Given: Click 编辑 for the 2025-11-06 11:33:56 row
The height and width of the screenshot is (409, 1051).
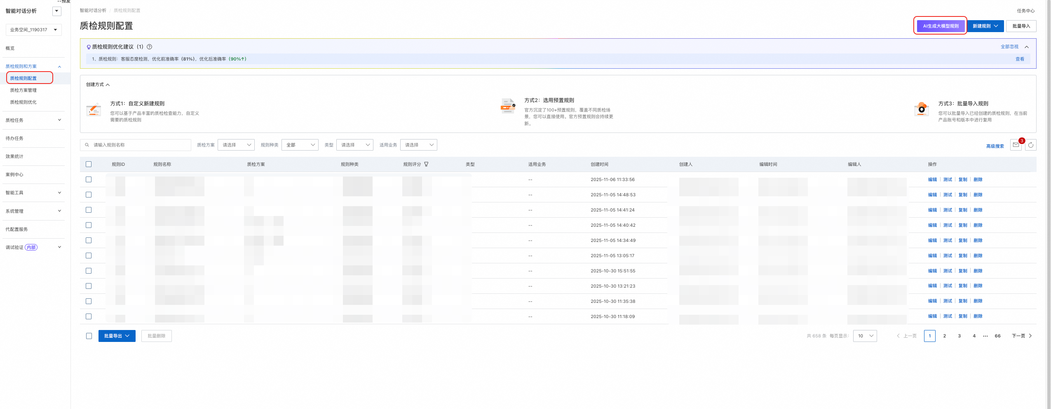Looking at the screenshot, I should coord(932,179).
